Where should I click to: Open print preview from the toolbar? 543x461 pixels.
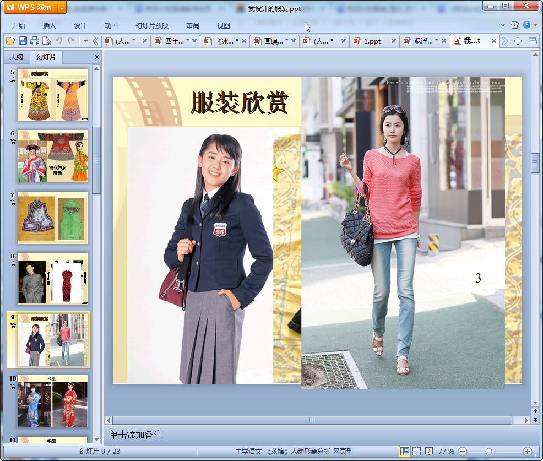[x=47, y=41]
